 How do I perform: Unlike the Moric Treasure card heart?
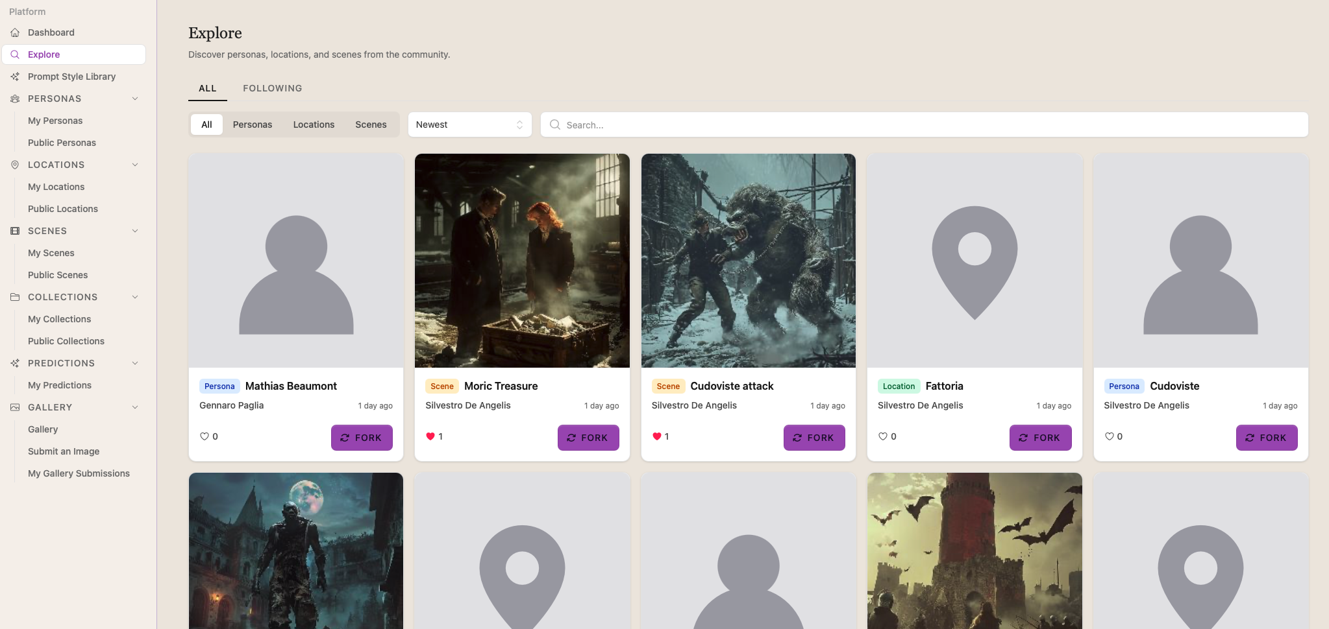point(430,436)
